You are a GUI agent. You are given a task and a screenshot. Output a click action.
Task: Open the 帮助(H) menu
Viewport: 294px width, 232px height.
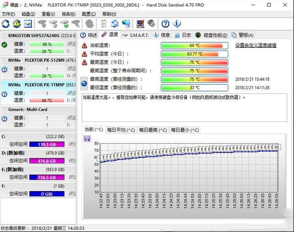pyautogui.click(x=109, y=14)
